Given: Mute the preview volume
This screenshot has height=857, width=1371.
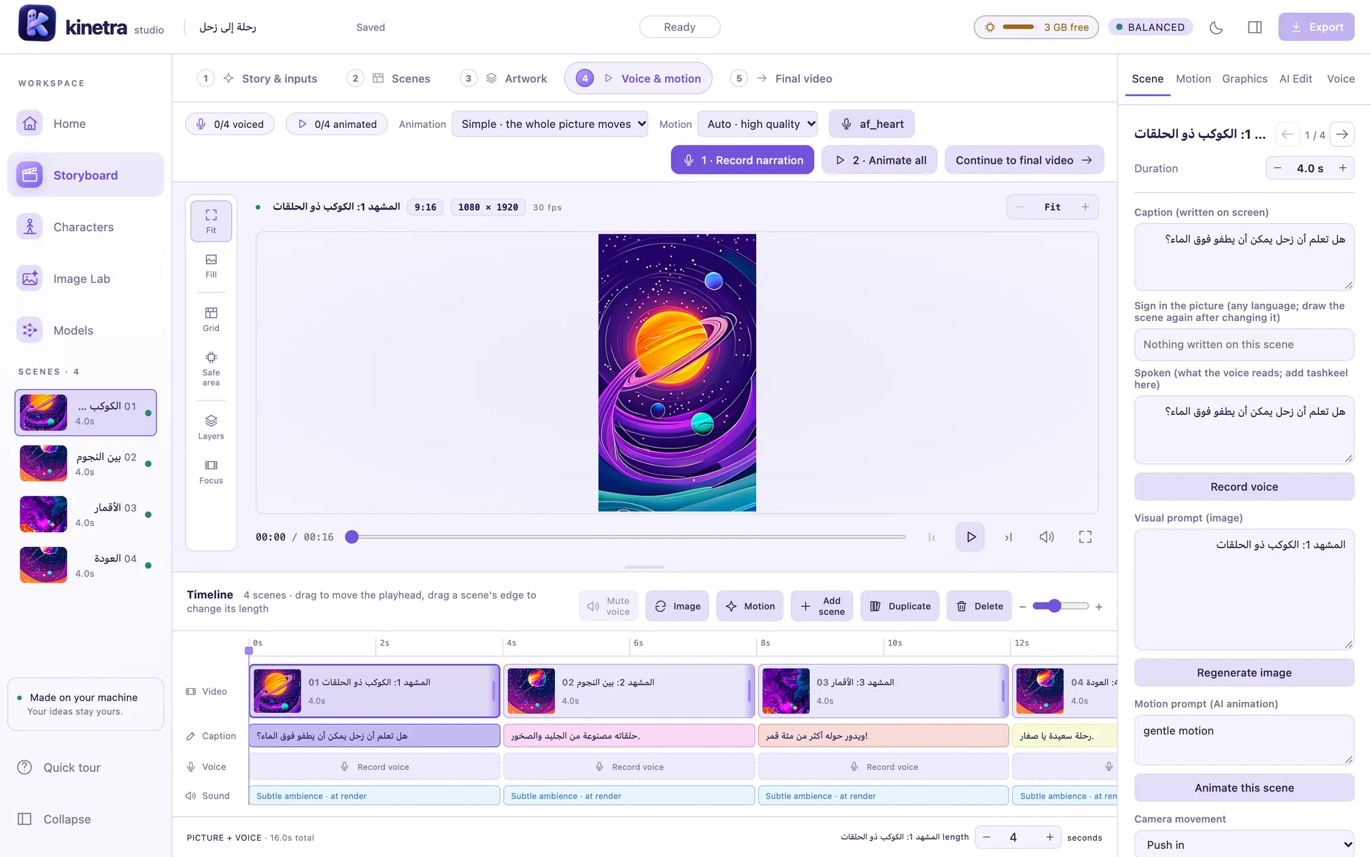Looking at the screenshot, I should click(1047, 537).
